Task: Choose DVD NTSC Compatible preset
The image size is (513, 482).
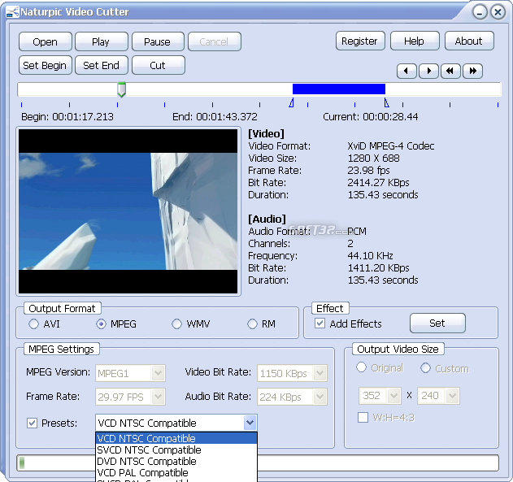Action: click(176, 461)
